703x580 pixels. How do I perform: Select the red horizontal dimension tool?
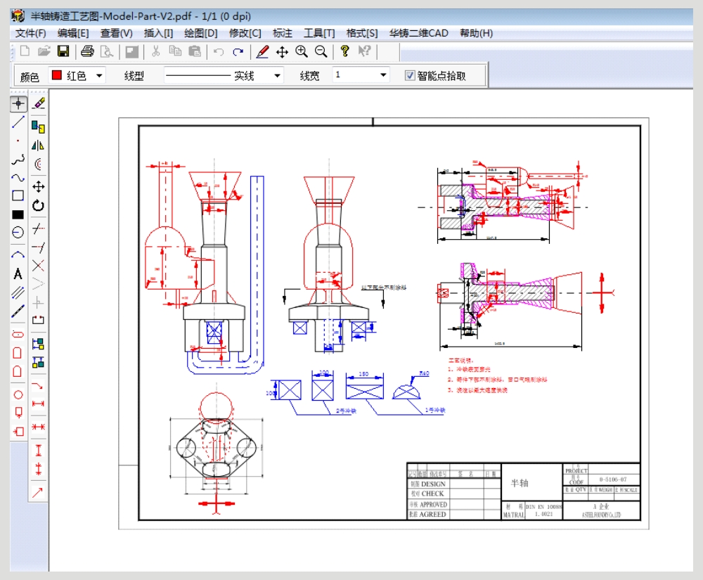38,404
